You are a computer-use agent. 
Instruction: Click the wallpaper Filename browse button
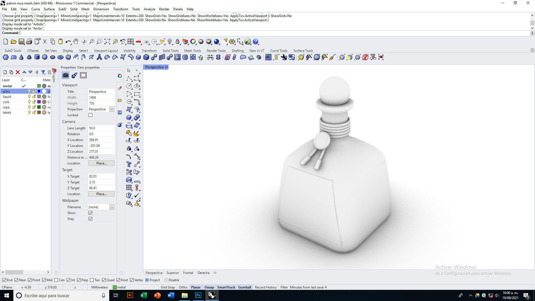pyautogui.click(x=112, y=207)
